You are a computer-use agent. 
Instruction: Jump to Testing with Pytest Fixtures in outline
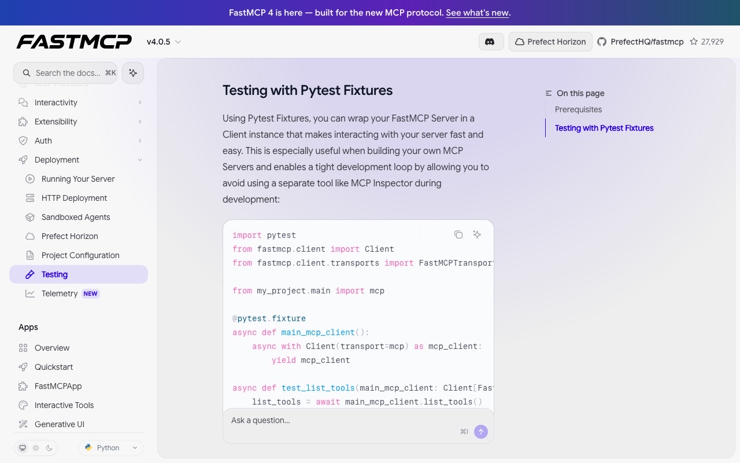(604, 128)
